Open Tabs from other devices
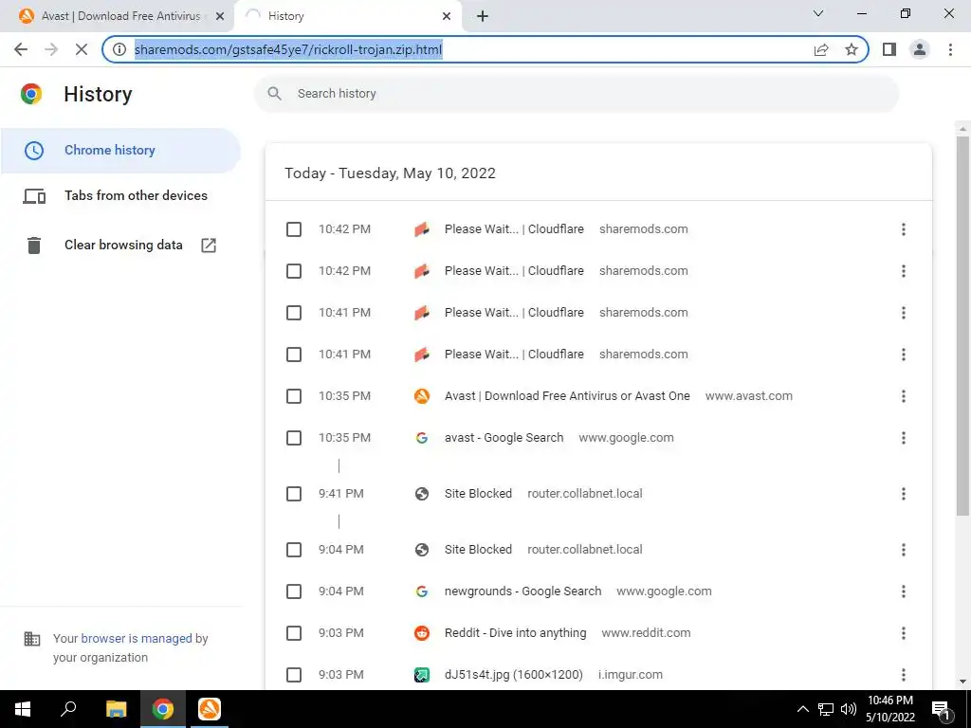Image resolution: width=971 pixels, height=728 pixels. [120, 195]
